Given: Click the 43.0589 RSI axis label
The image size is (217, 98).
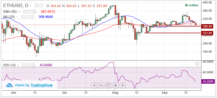Looking at the screenshot, I should (x=208, y=81).
